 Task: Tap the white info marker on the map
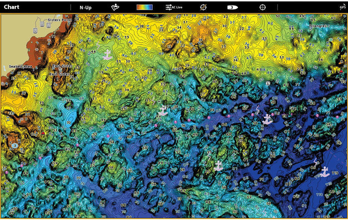(268, 83)
